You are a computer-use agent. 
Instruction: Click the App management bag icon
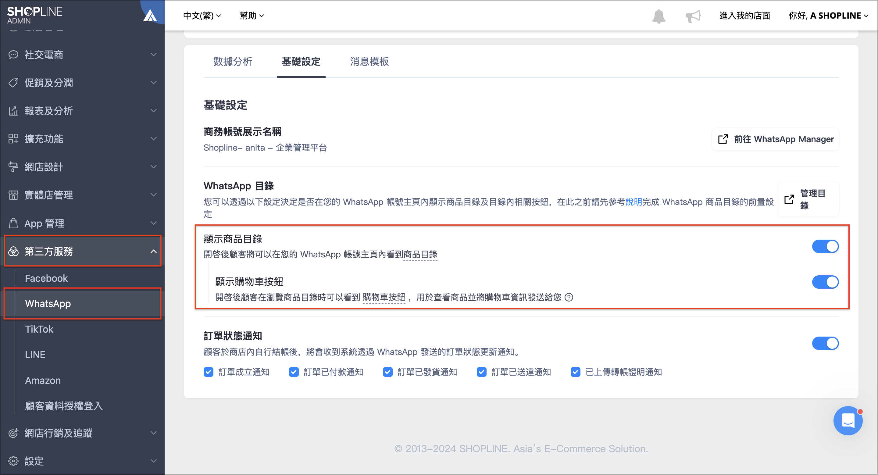[x=13, y=223]
